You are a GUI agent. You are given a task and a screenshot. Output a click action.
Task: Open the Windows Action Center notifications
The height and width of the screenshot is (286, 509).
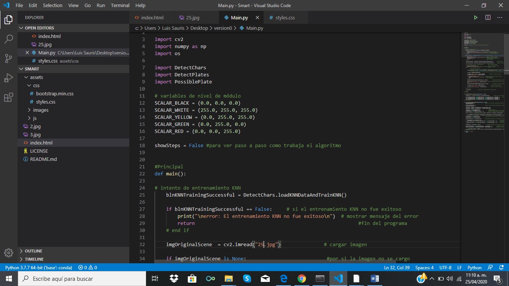(497, 279)
